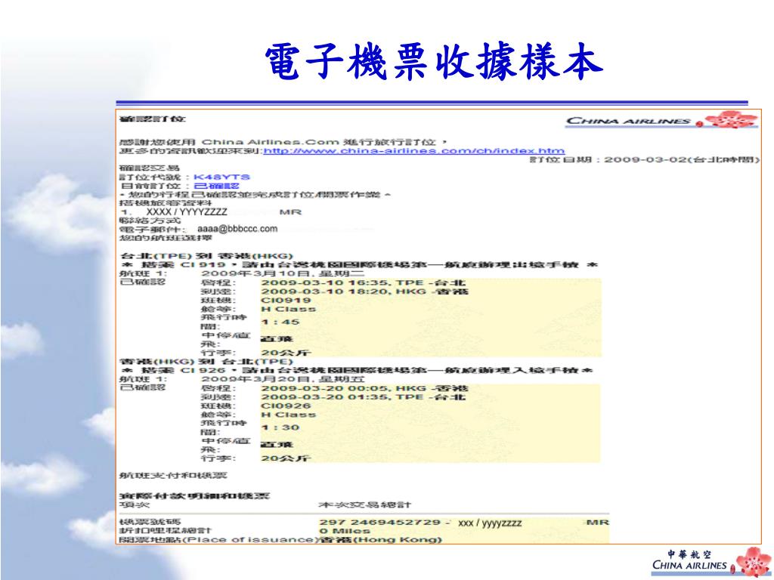This screenshot has width=774, height=580.
Task: Select passenger name XXXX / YYYYZZZZ
Action: (187, 212)
